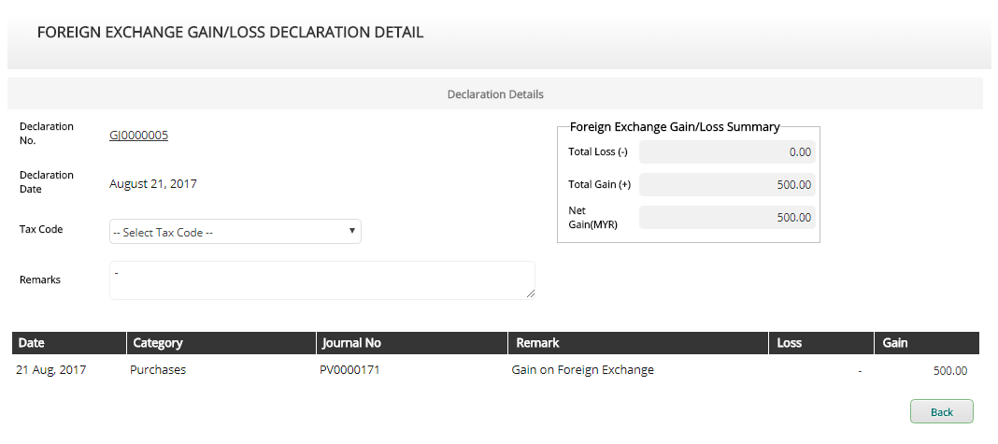The width and height of the screenshot is (998, 444).
Task: Click the Declaration Details section header
Action: coord(495,94)
